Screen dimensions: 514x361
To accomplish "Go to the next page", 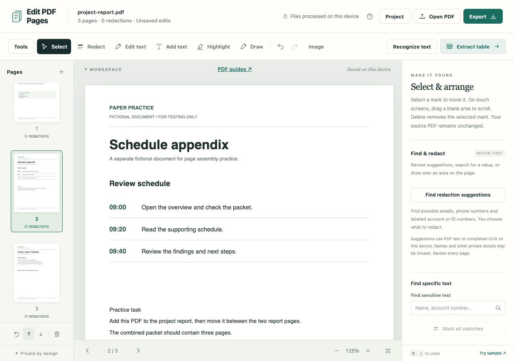I will click(138, 351).
